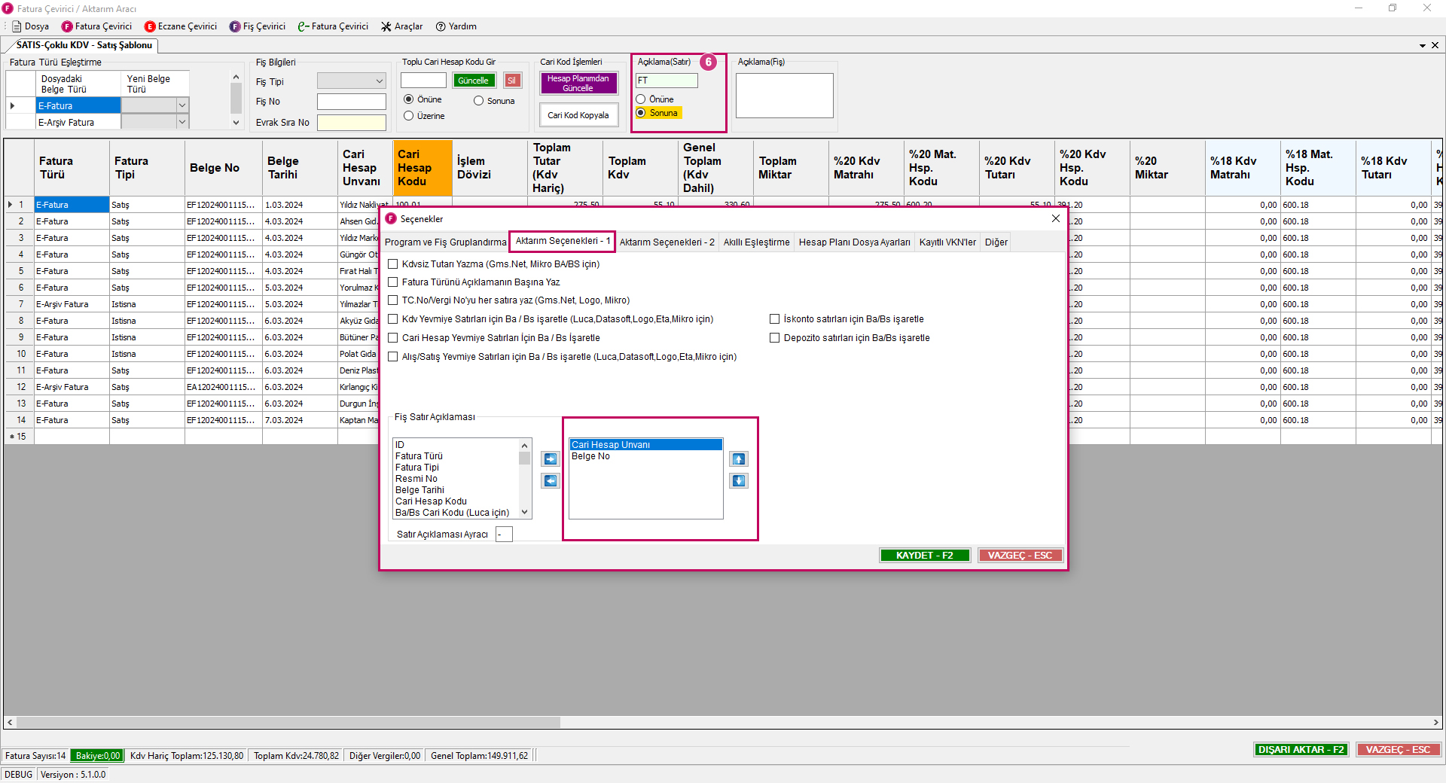Select the Önüne radio under Açıklama(Satır)
This screenshot has width=1446, height=783.
(x=641, y=99)
